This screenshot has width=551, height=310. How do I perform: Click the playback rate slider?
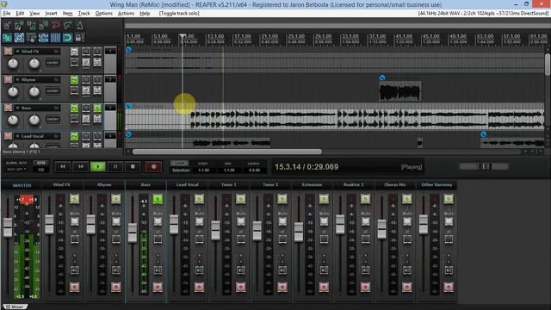484,166
